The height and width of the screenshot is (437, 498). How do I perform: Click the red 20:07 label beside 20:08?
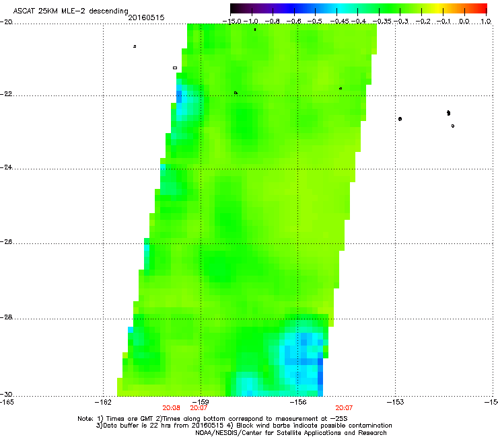[199, 408]
